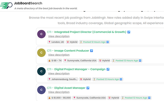Click hourglass icon on Digital Asset Manager posted tag
This screenshot has width=164, height=101.
pos(123,98)
